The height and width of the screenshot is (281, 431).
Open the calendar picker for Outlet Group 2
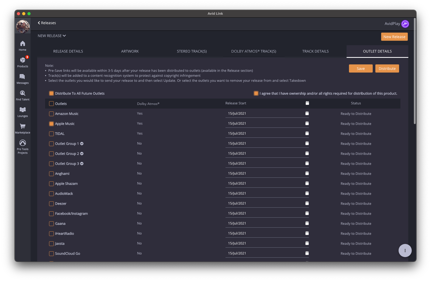click(x=307, y=153)
